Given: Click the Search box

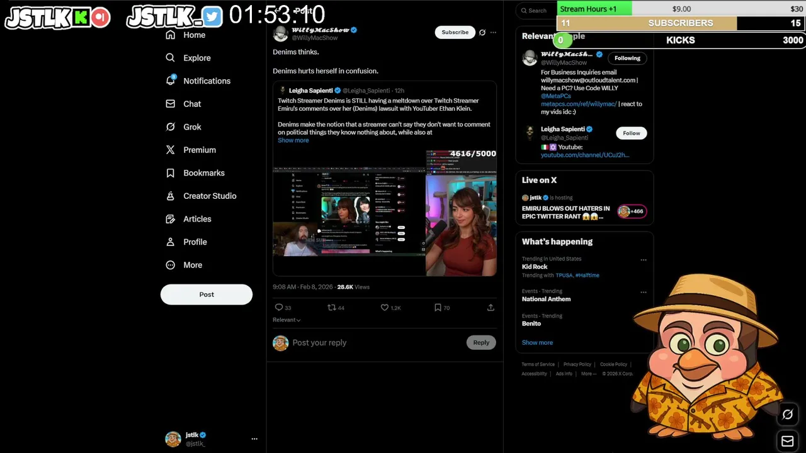Looking at the screenshot, I should coord(537,10).
